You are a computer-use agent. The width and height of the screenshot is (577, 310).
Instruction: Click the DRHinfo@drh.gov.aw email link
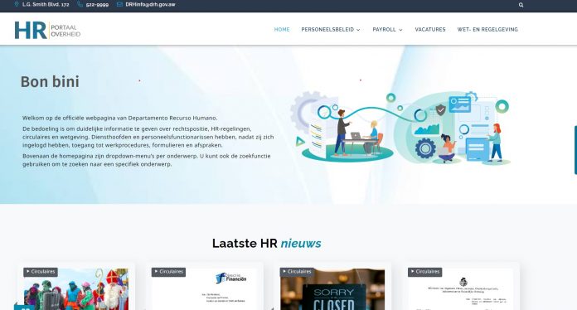(150, 4)
